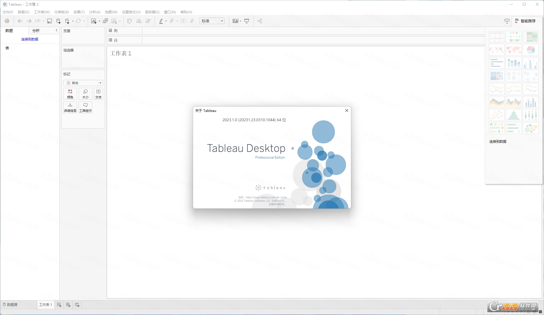Image resolution: width=544 pixels, height=315 pixels.
Task: Click the new story icon at bottom
Action: click(77, 305)
